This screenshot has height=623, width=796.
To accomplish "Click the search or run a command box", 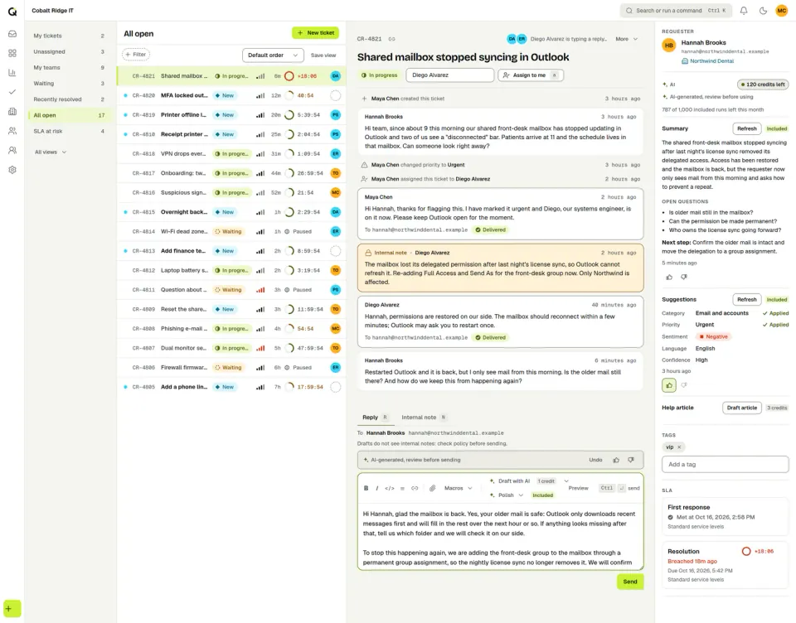I will point(676,11).
